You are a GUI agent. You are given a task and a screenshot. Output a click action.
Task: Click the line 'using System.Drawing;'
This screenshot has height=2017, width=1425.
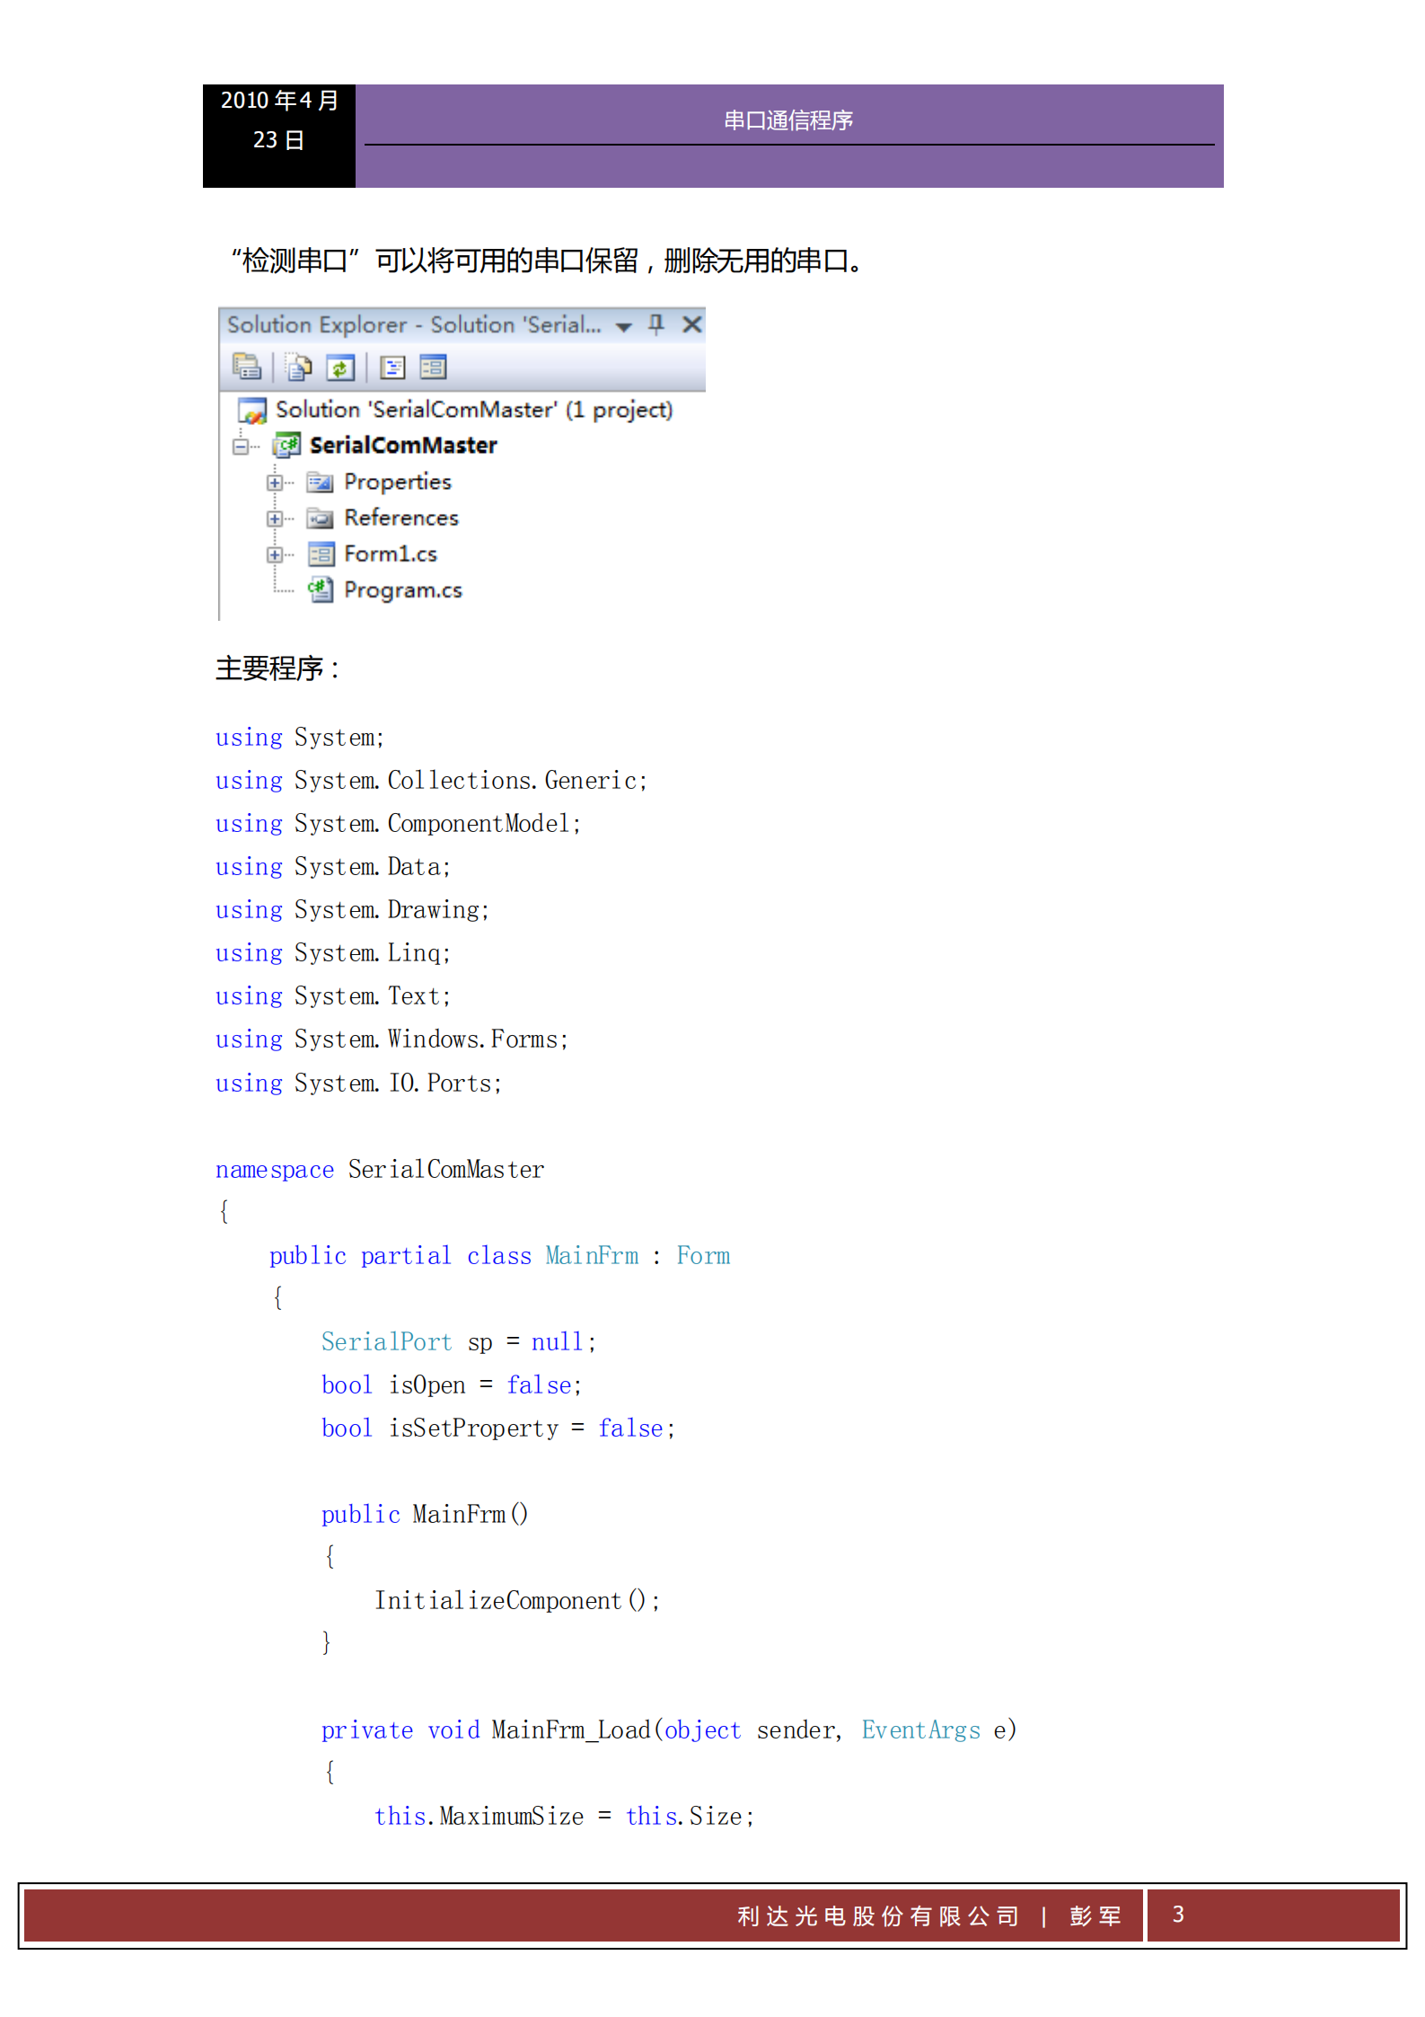353,910
